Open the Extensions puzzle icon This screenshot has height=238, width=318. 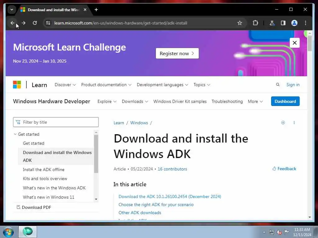[x=255, y=23]
